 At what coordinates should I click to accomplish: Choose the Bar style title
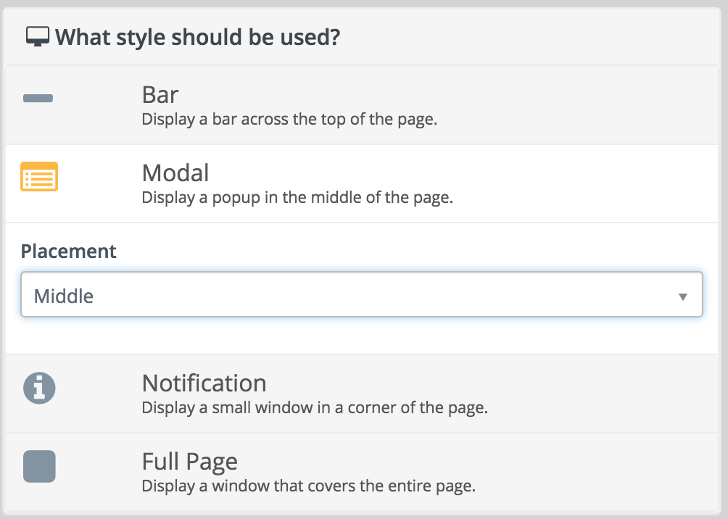pyautogui.click(x=160, y=95)
